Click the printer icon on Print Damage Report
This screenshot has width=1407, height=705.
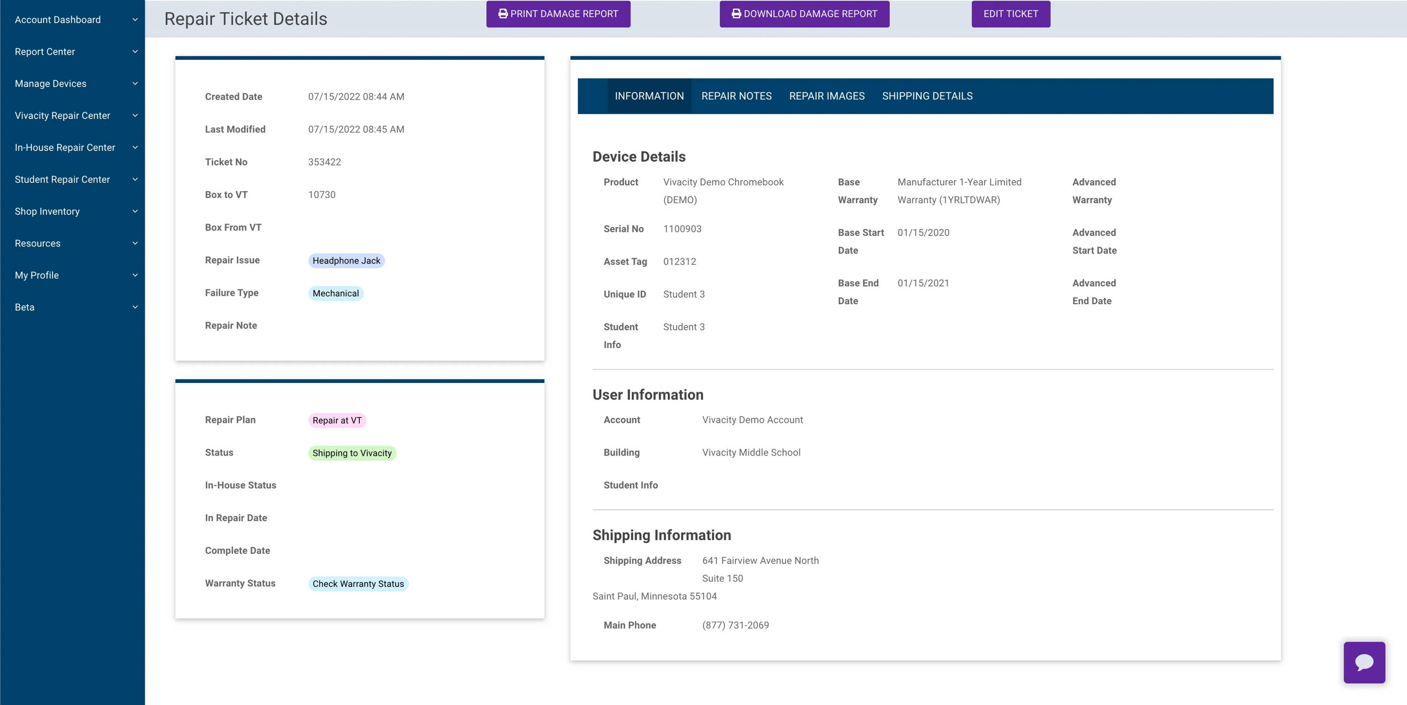coord(502,14)
